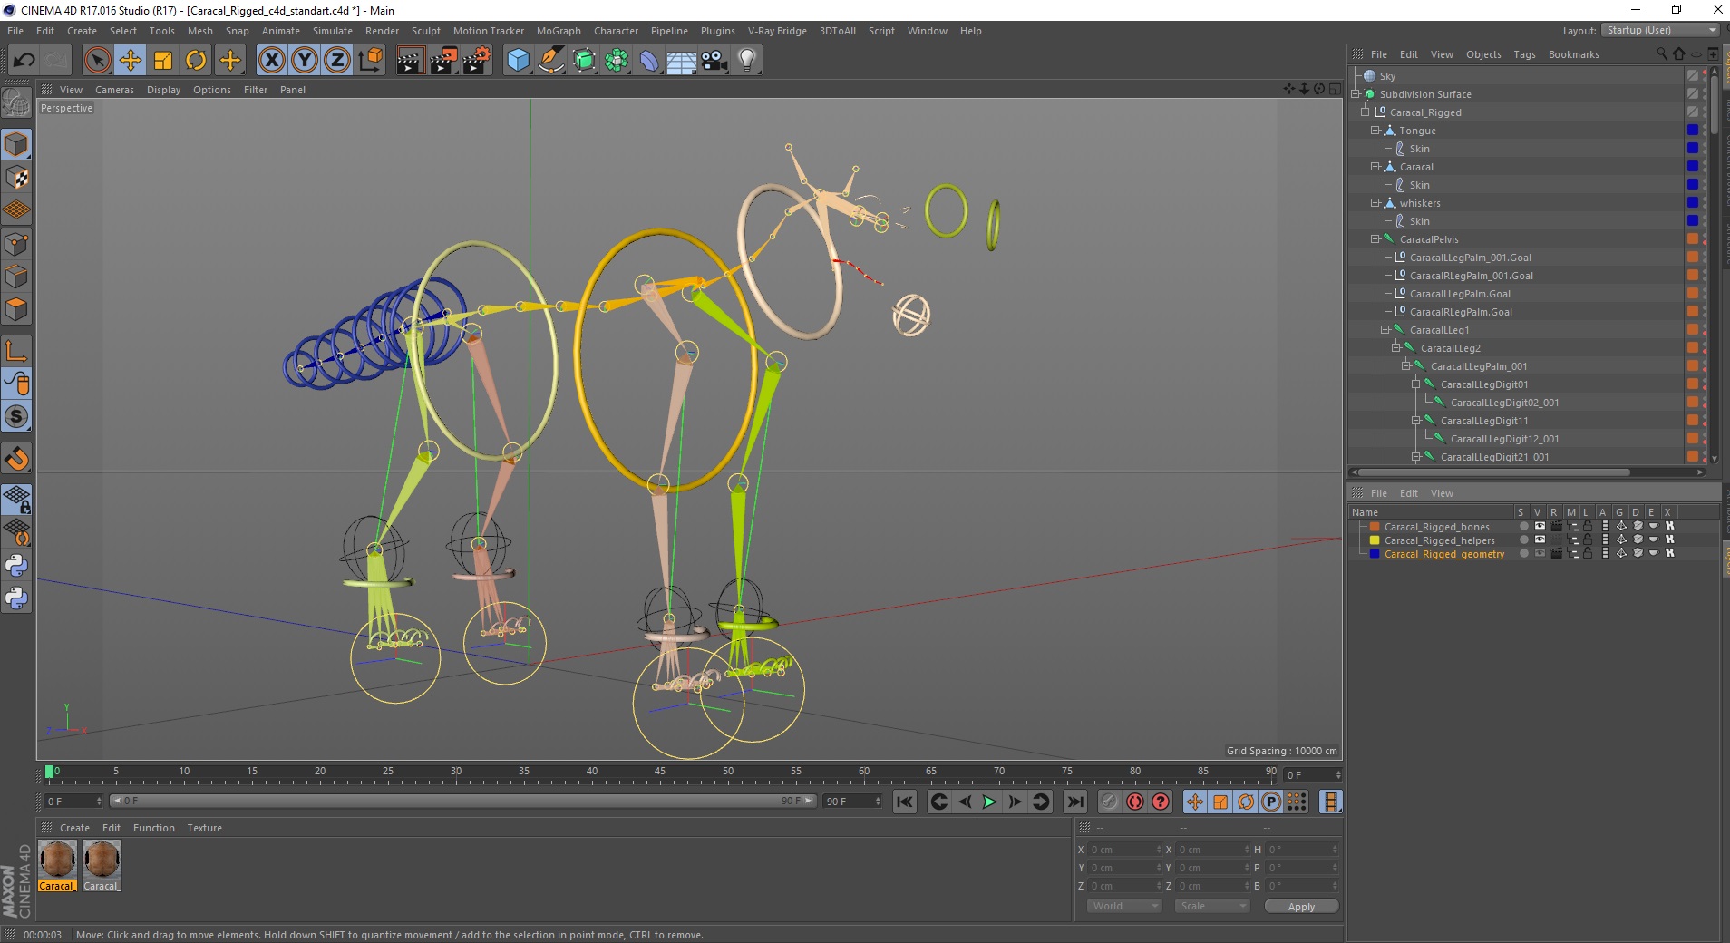Screen dimensions: 1730x943
Task: Open the deformer bend icon
Action: [650, 61]
